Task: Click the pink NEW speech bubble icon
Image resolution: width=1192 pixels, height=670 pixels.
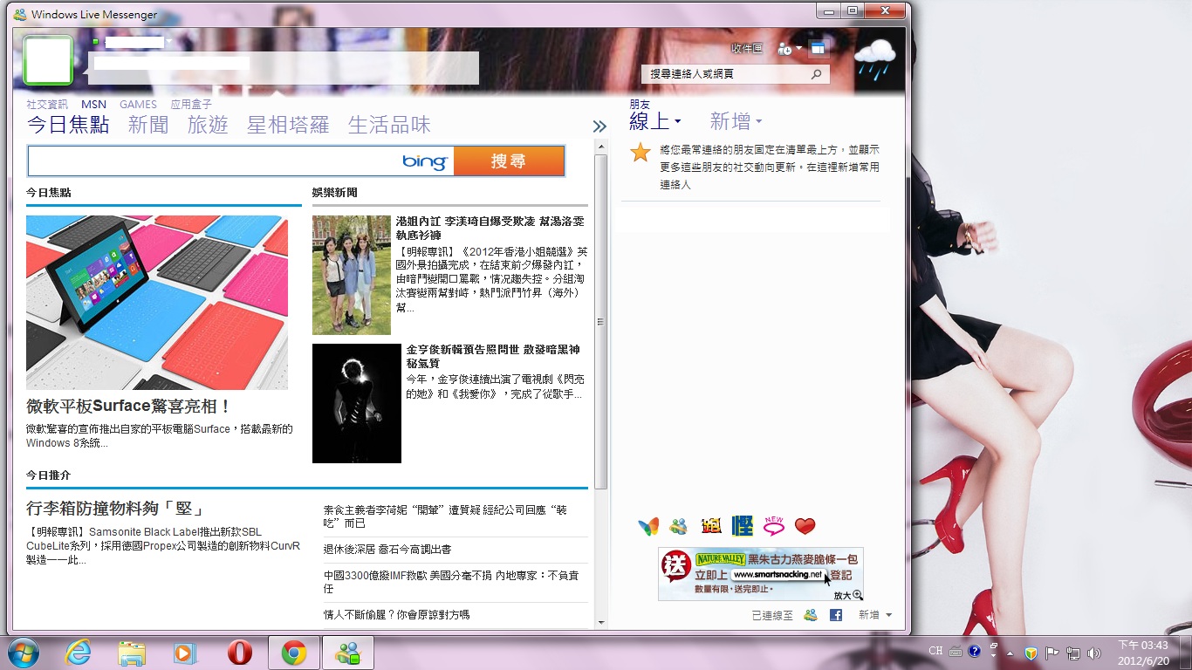Action: coord(773,525)
